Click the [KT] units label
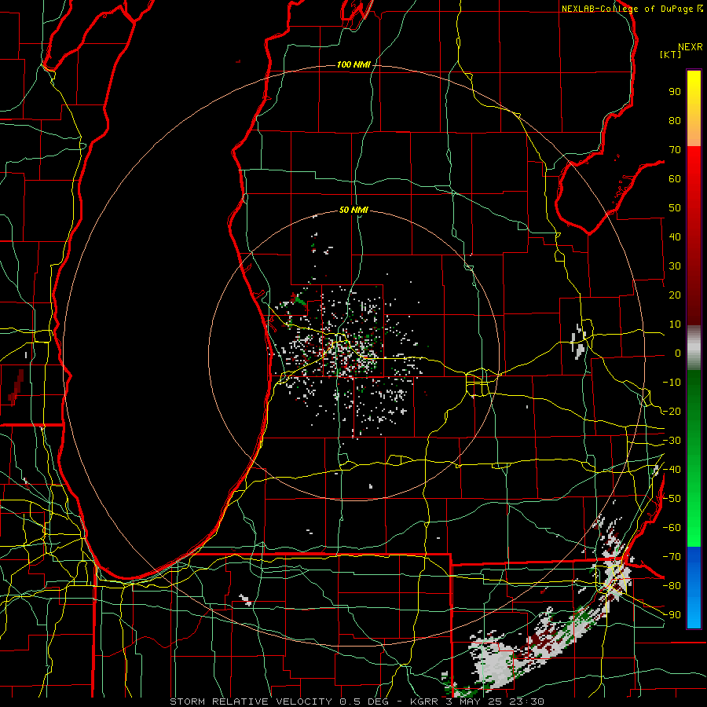 pos(671,54)
